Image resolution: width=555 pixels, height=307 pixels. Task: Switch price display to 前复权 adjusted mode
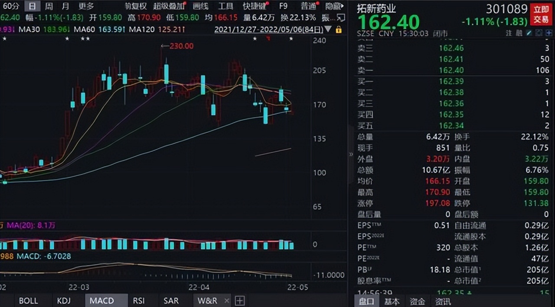pyautogui.click(x=136, y=6)
